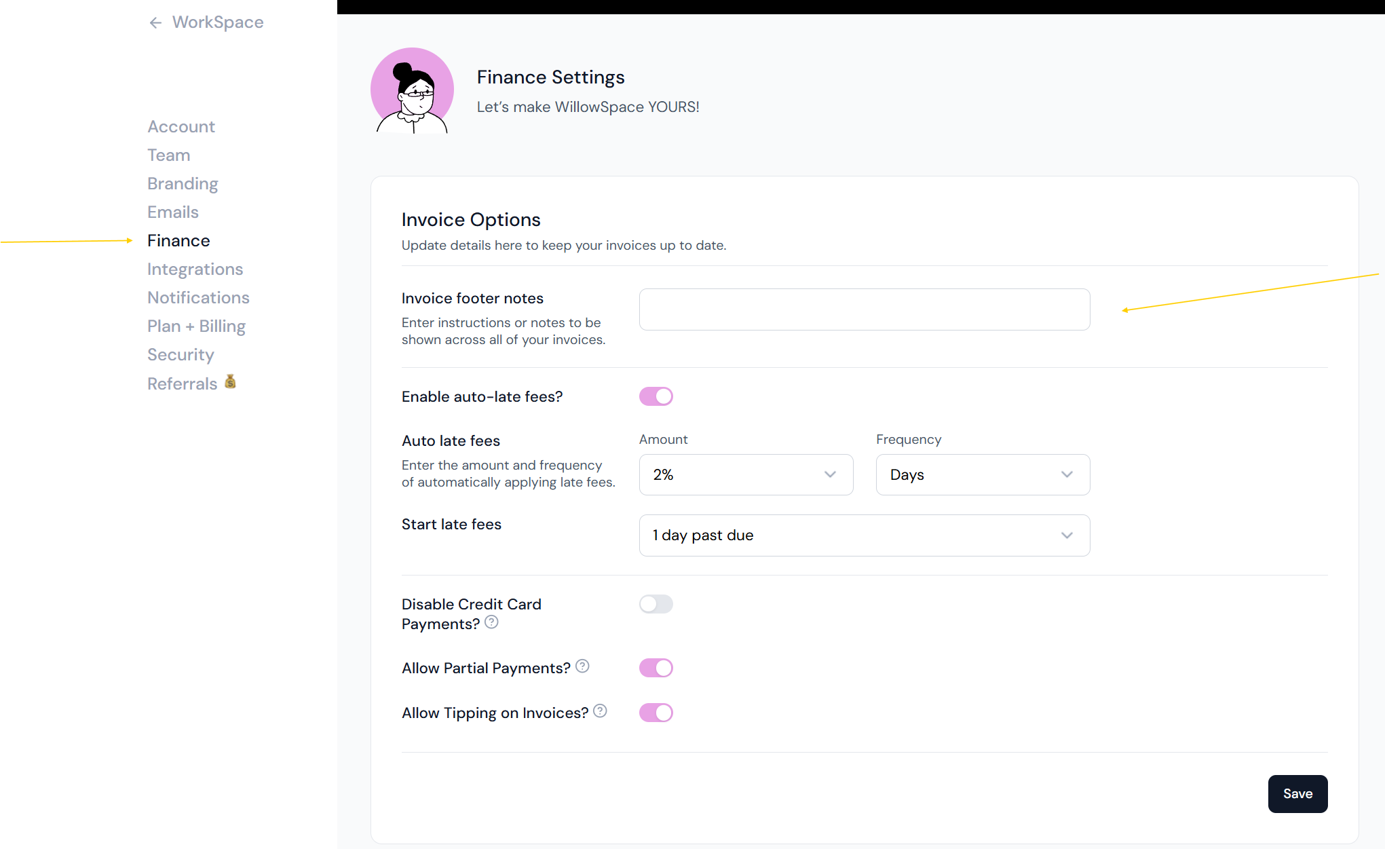Go to the Team settings
This screenshot has height=849, width=1385.
[169, 155]
